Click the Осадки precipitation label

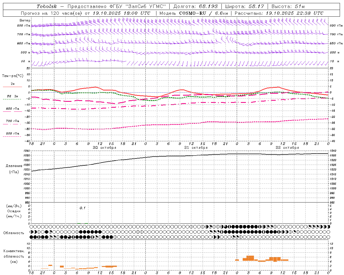pyautogui.click(x=14, y=211)
